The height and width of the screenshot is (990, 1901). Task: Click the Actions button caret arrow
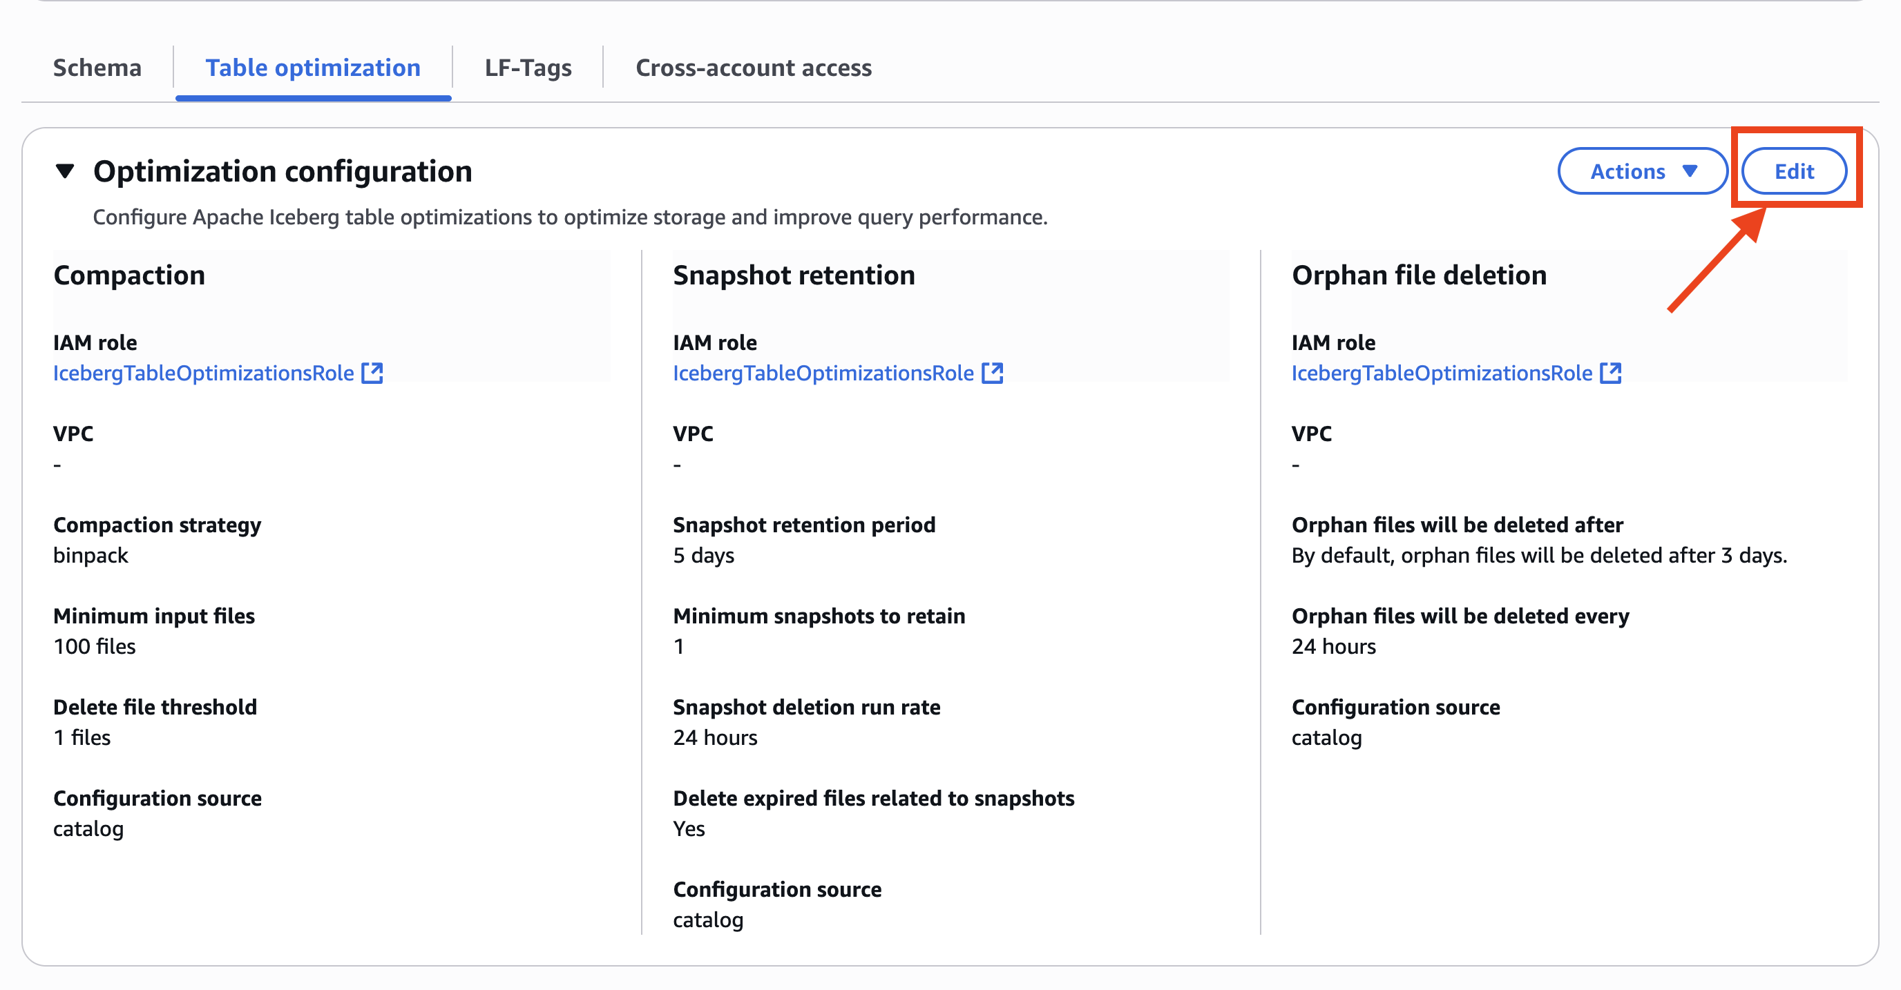(x=1690, y=171)
